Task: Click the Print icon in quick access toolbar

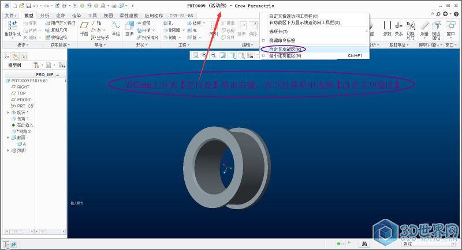Action: point(114,6)
